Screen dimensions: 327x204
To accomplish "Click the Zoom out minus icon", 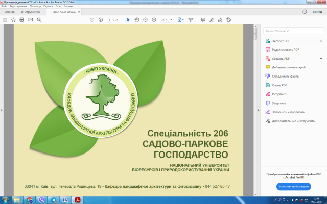I will (145, 20).
